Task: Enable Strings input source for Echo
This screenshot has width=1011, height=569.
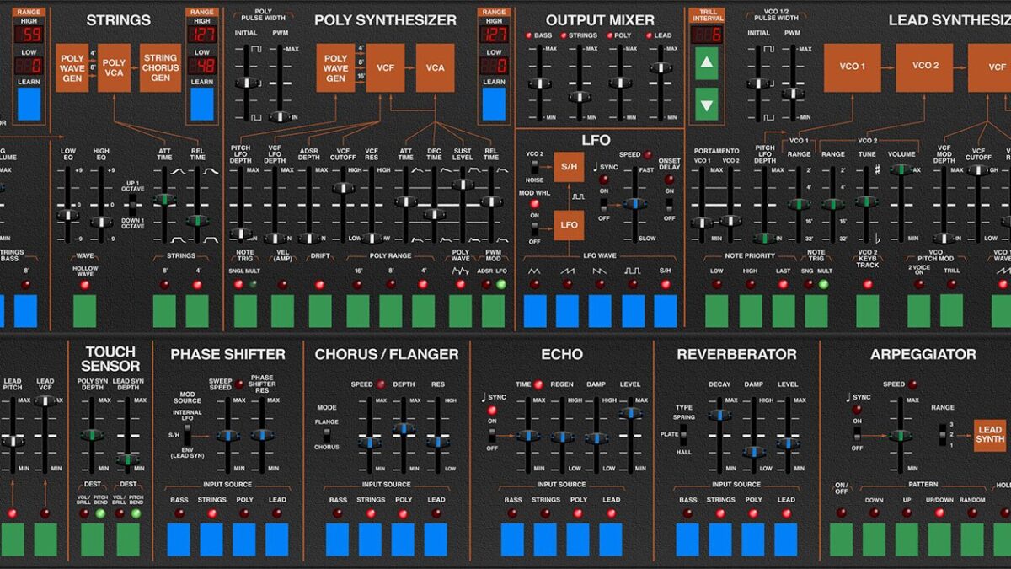Action: [546, 539]
